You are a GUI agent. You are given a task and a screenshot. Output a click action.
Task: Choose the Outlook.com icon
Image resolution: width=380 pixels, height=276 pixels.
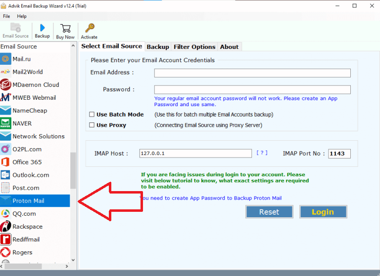tap(5, 175)
